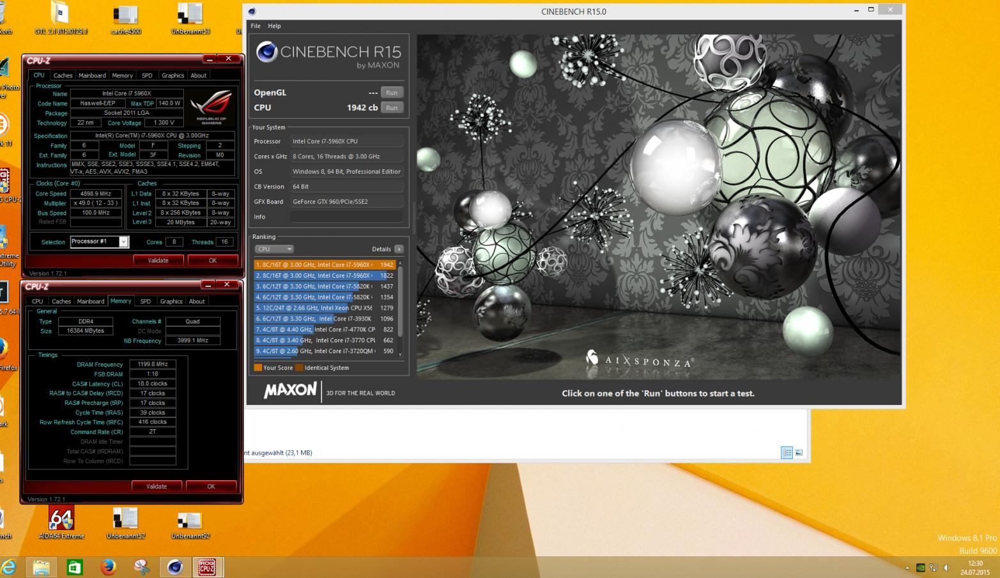Run the OpenGL benchmark test

point(392,93)
